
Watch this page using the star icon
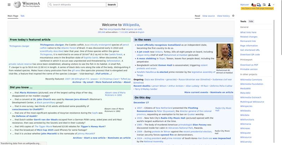click(x=233, y=16)
